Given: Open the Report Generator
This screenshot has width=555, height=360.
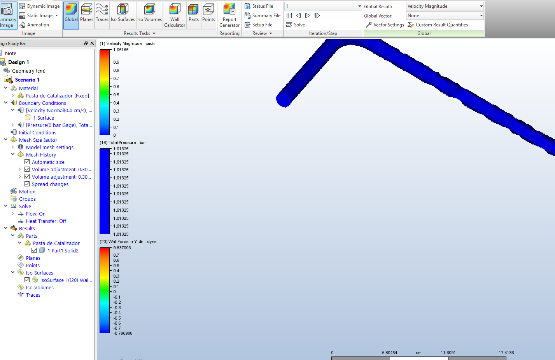Looking at the screenshot, I should coord(229,15).
